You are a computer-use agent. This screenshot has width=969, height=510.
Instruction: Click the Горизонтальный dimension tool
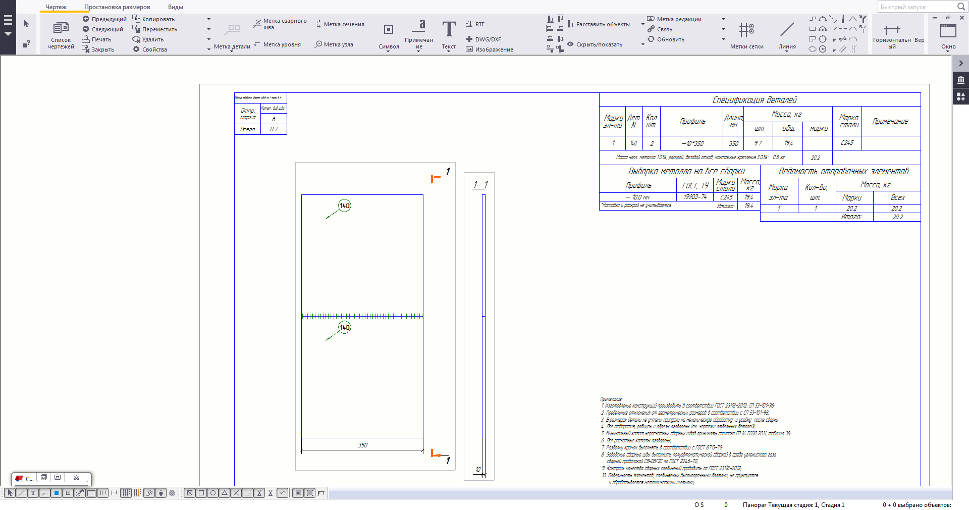(x=892, y=30)
